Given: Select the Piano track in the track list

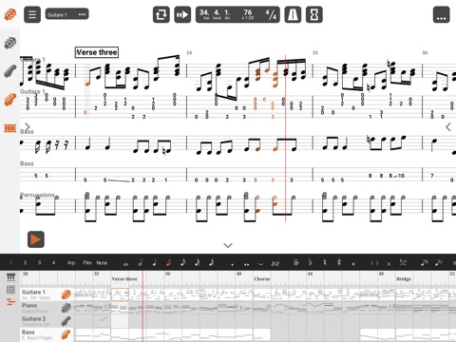Looking at the screenshot, I should tap(47, 308).
